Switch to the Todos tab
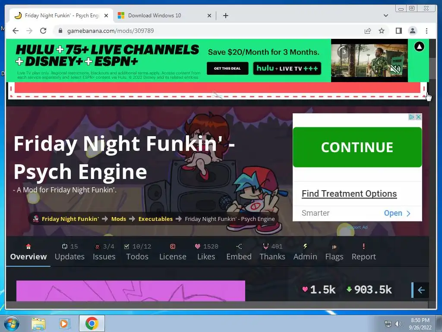The width and height of the screenshot is (442, 332). 137,252
